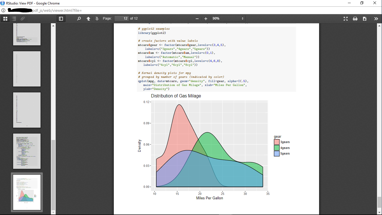The height and width of the screenshot is (215, 382).
Task: Open the 90% zoom level dropdown
Action: tap(228, 19)
